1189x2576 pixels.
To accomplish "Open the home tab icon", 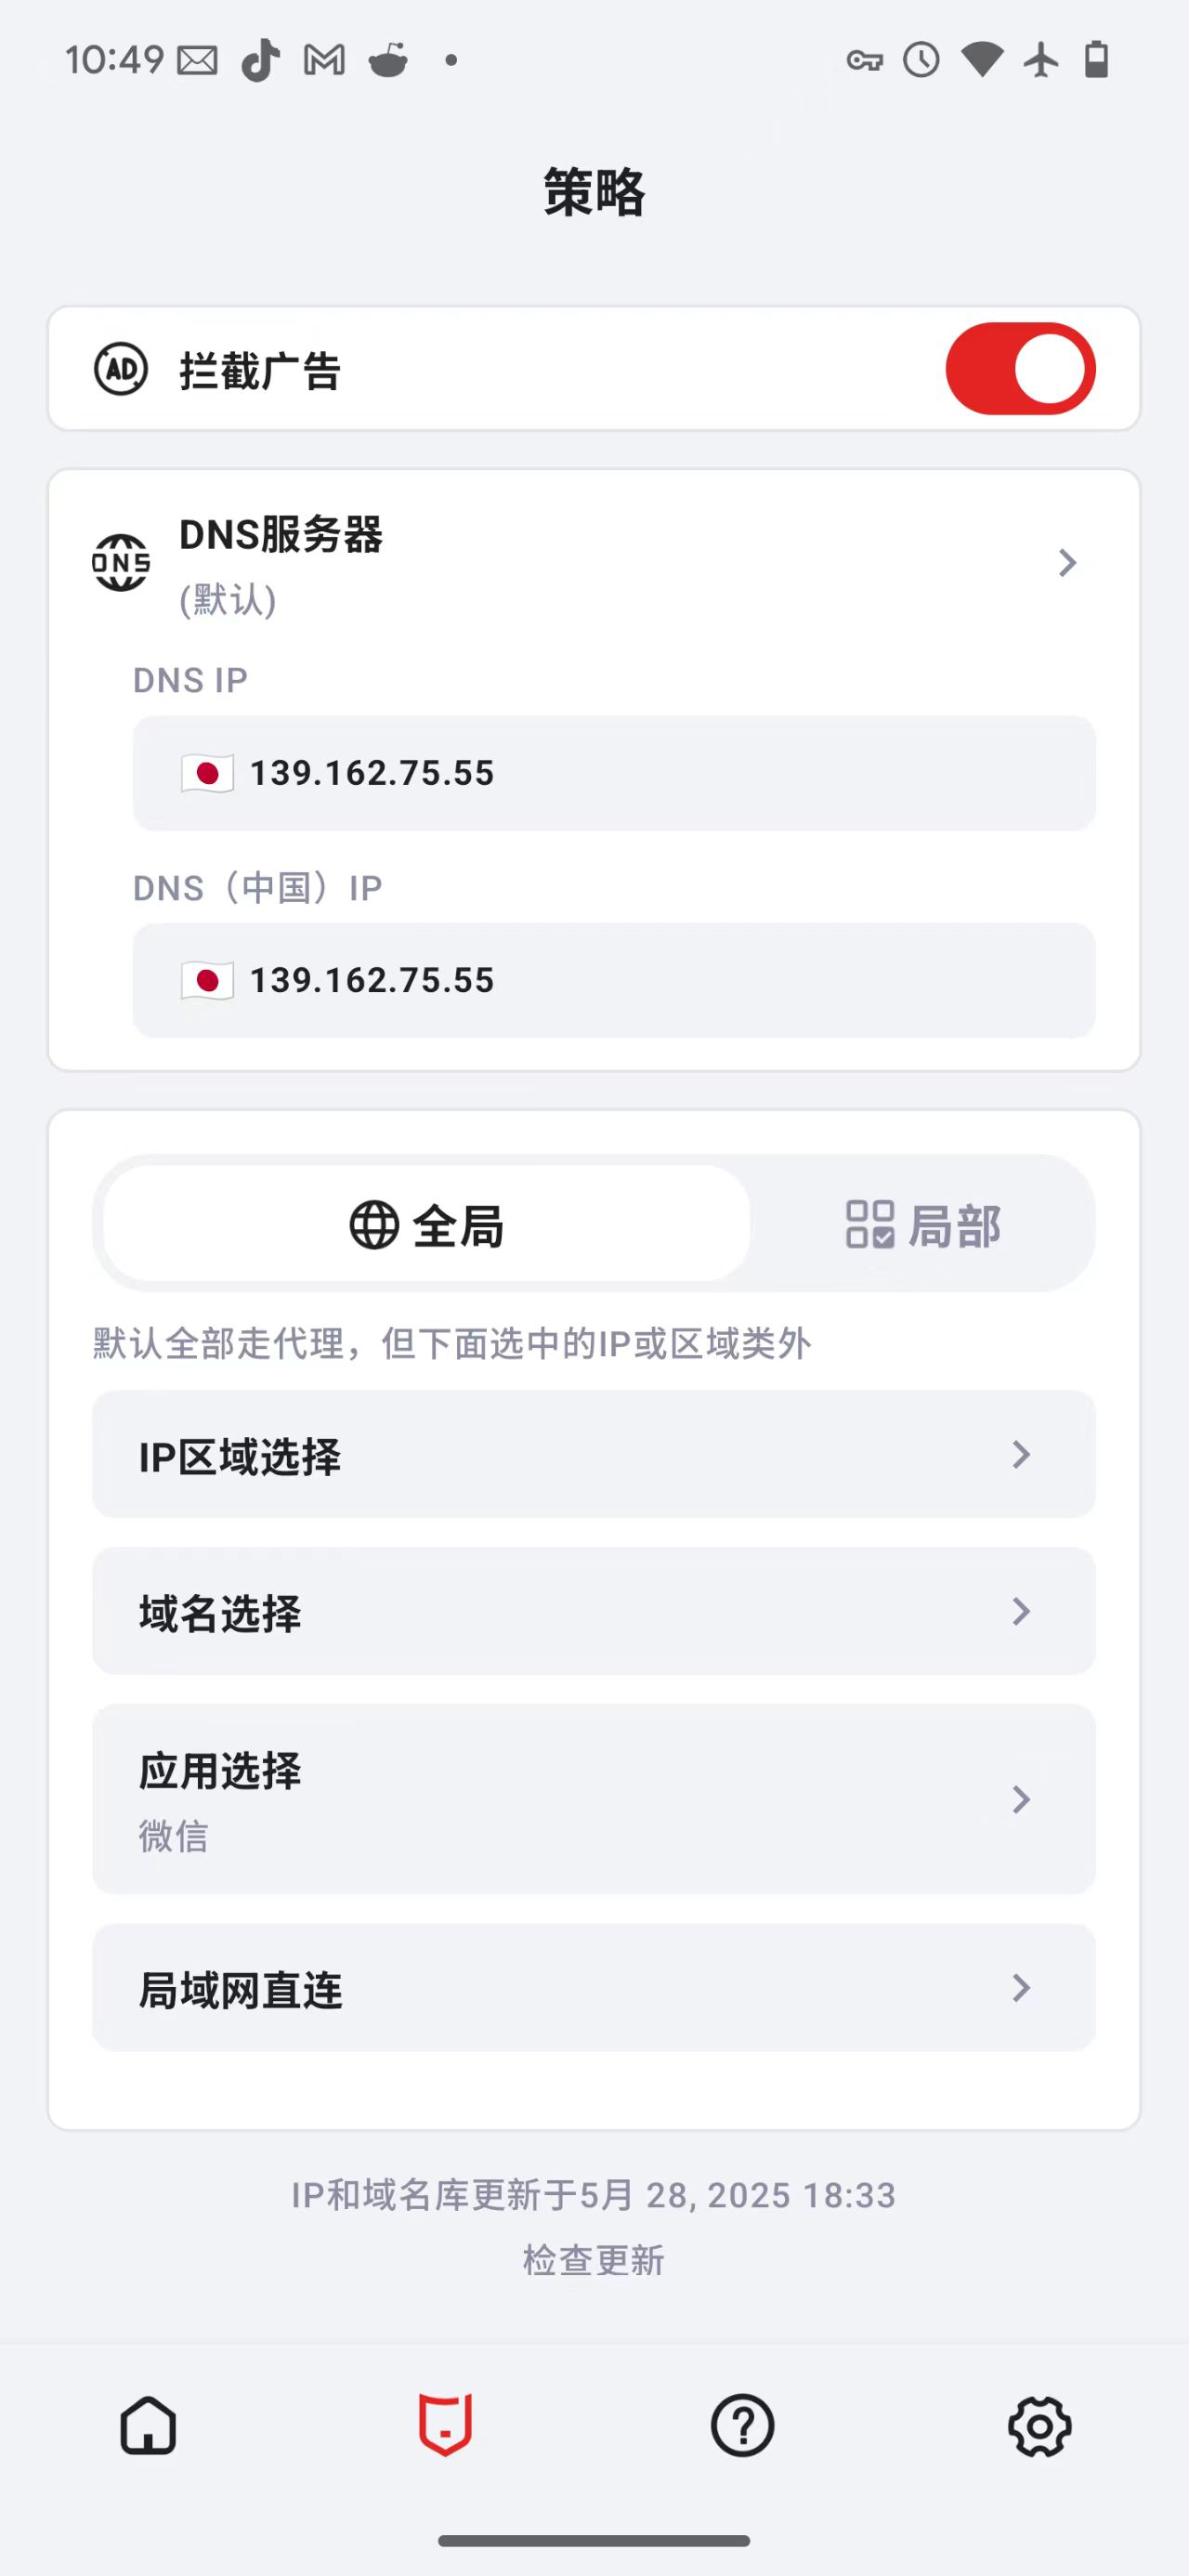I will click(x=148, y=2425).
